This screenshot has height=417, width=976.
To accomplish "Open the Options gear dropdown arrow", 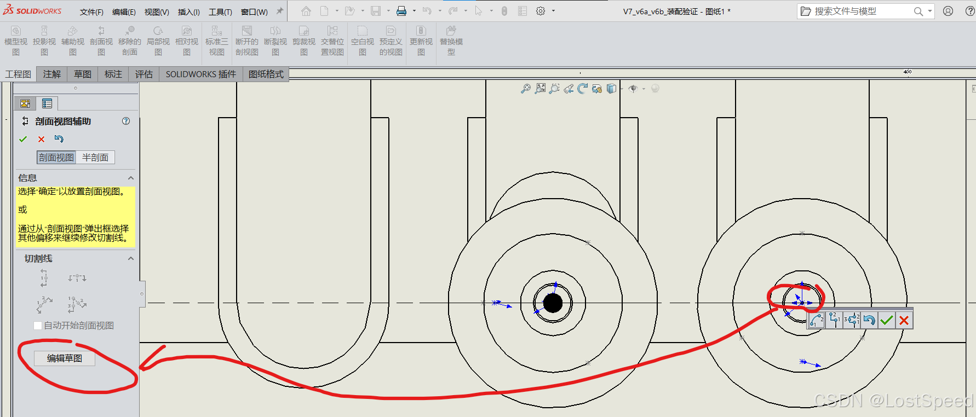I will [x=553, y=11].
